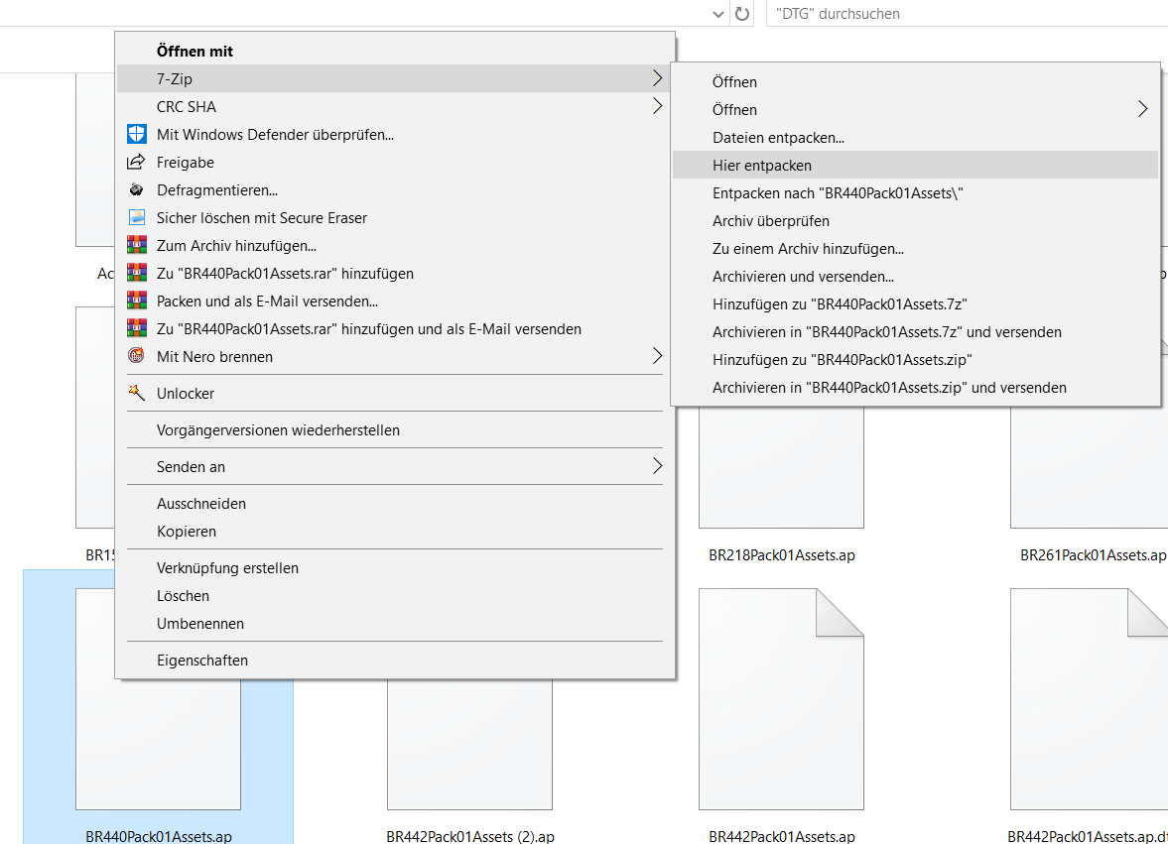Select Archivieren in .zip und versenden

[916, 387]
